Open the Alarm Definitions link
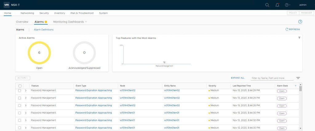 coord(43,30)
